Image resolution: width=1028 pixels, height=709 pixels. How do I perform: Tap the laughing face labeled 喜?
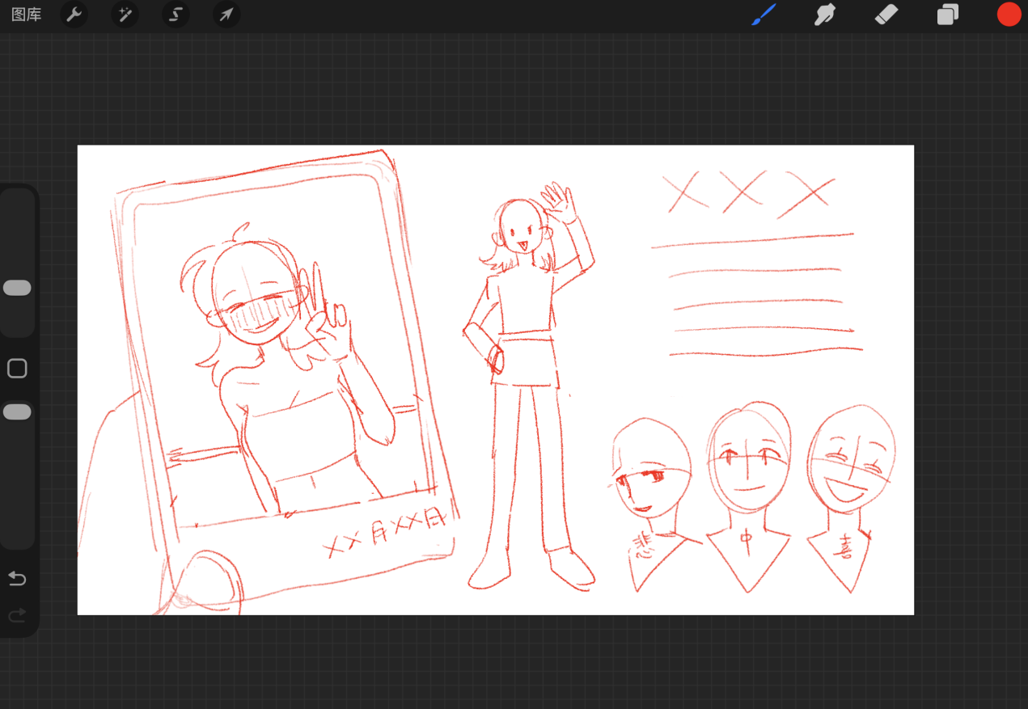coord(850,467)
